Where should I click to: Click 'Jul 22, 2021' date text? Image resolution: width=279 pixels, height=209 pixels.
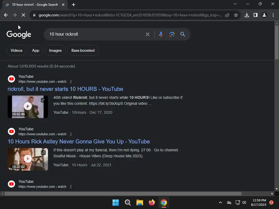[101, 165]
